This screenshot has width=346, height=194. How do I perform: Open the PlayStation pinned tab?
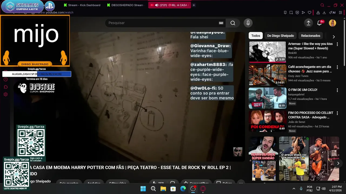(49, 6)
